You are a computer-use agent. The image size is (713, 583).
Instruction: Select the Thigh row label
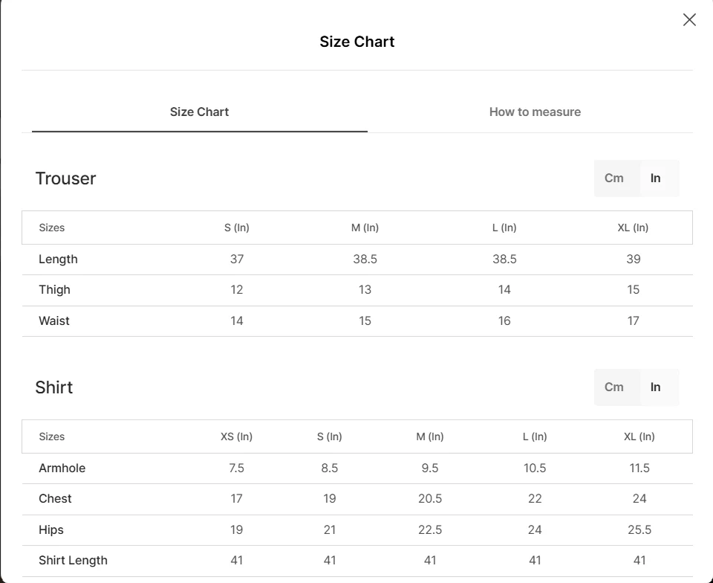coord(54,290)
